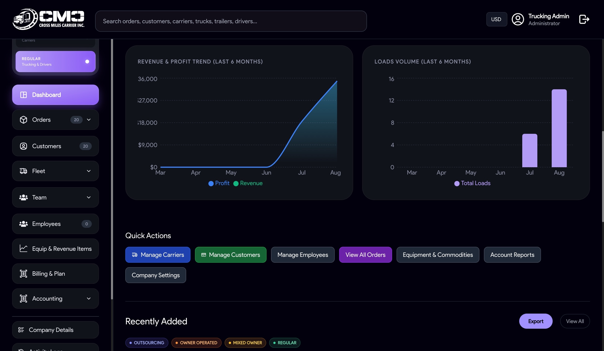The height and width of the screenshot is (351, 604).
Task: Click the Orders box icon
Action: click(23, 120)
